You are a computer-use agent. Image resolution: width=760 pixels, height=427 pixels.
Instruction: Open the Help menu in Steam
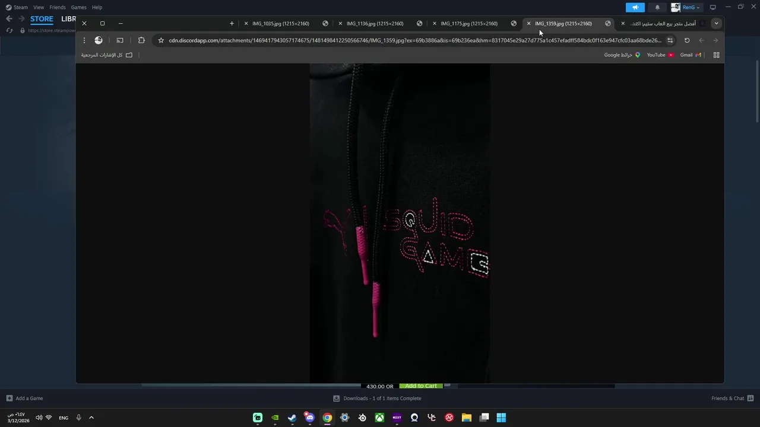click(x=97, y=7)
